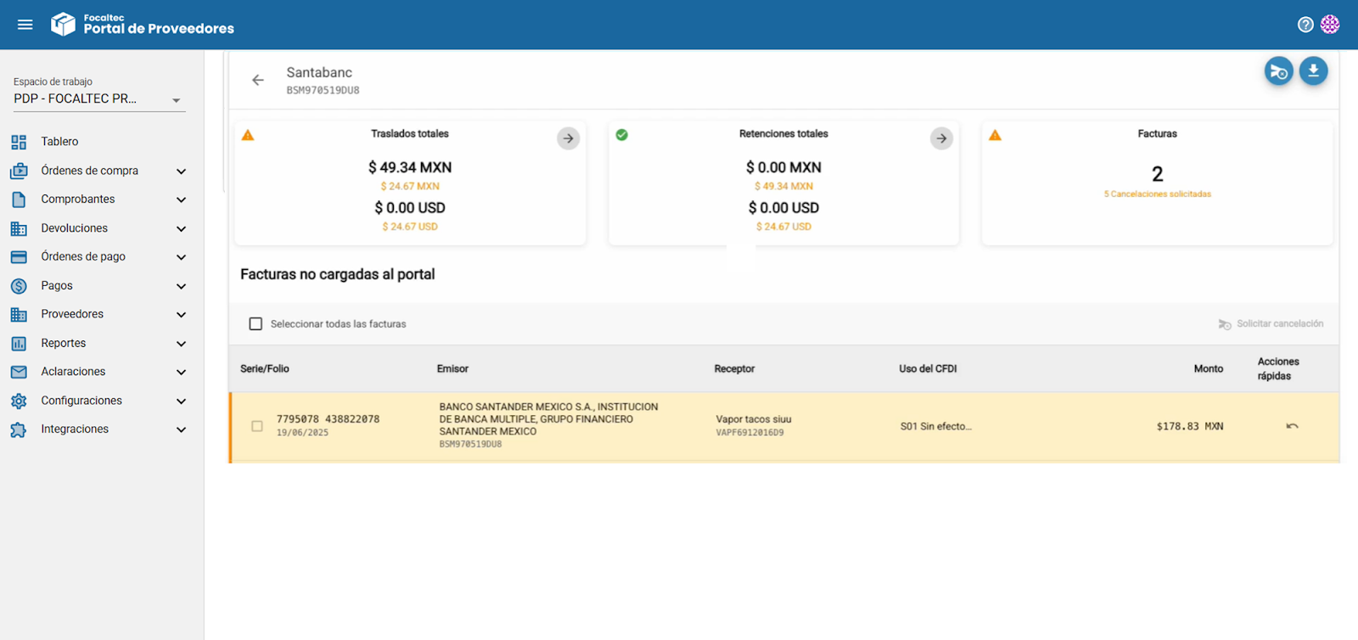Click the Devoluciones icon
The image size is (1358, 640).
[x=19, y=228]
